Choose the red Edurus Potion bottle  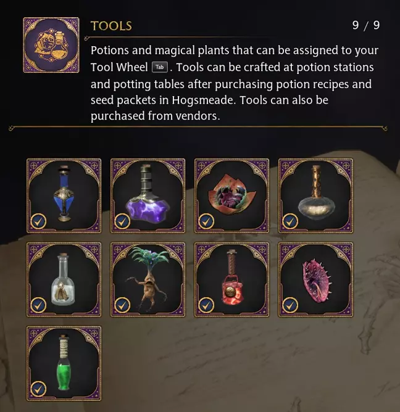click(x=231, y=279)
